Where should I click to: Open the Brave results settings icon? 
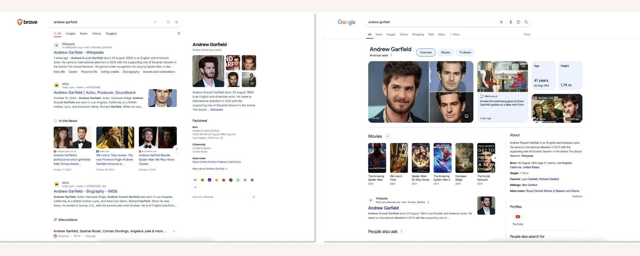(x=179, y=34)
